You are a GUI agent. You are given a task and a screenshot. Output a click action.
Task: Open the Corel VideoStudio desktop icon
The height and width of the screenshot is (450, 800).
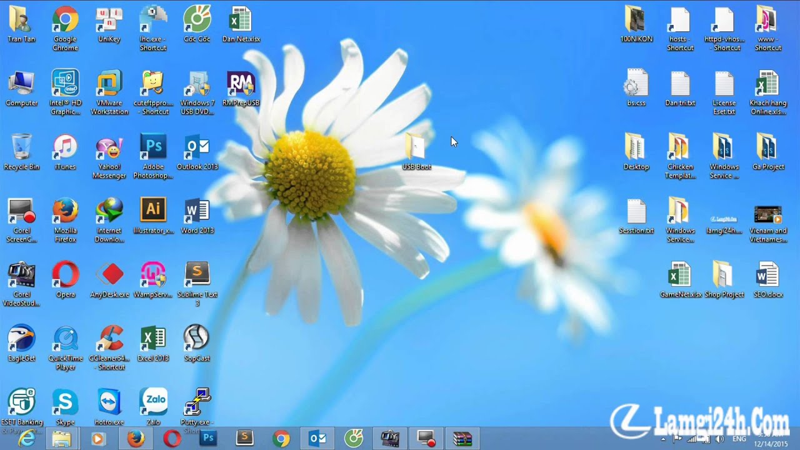[21, 284]
